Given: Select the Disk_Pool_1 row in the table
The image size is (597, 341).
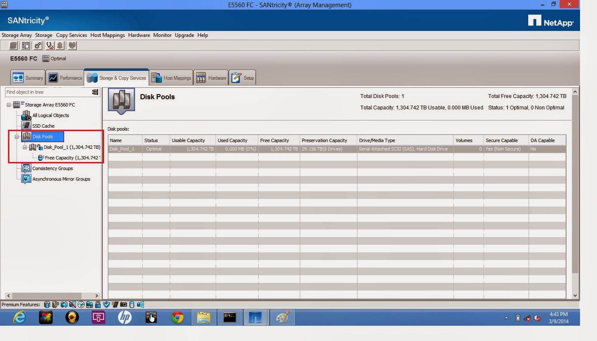Looking at the screenshot, I should pyautogui.click(x=124, y=149).
